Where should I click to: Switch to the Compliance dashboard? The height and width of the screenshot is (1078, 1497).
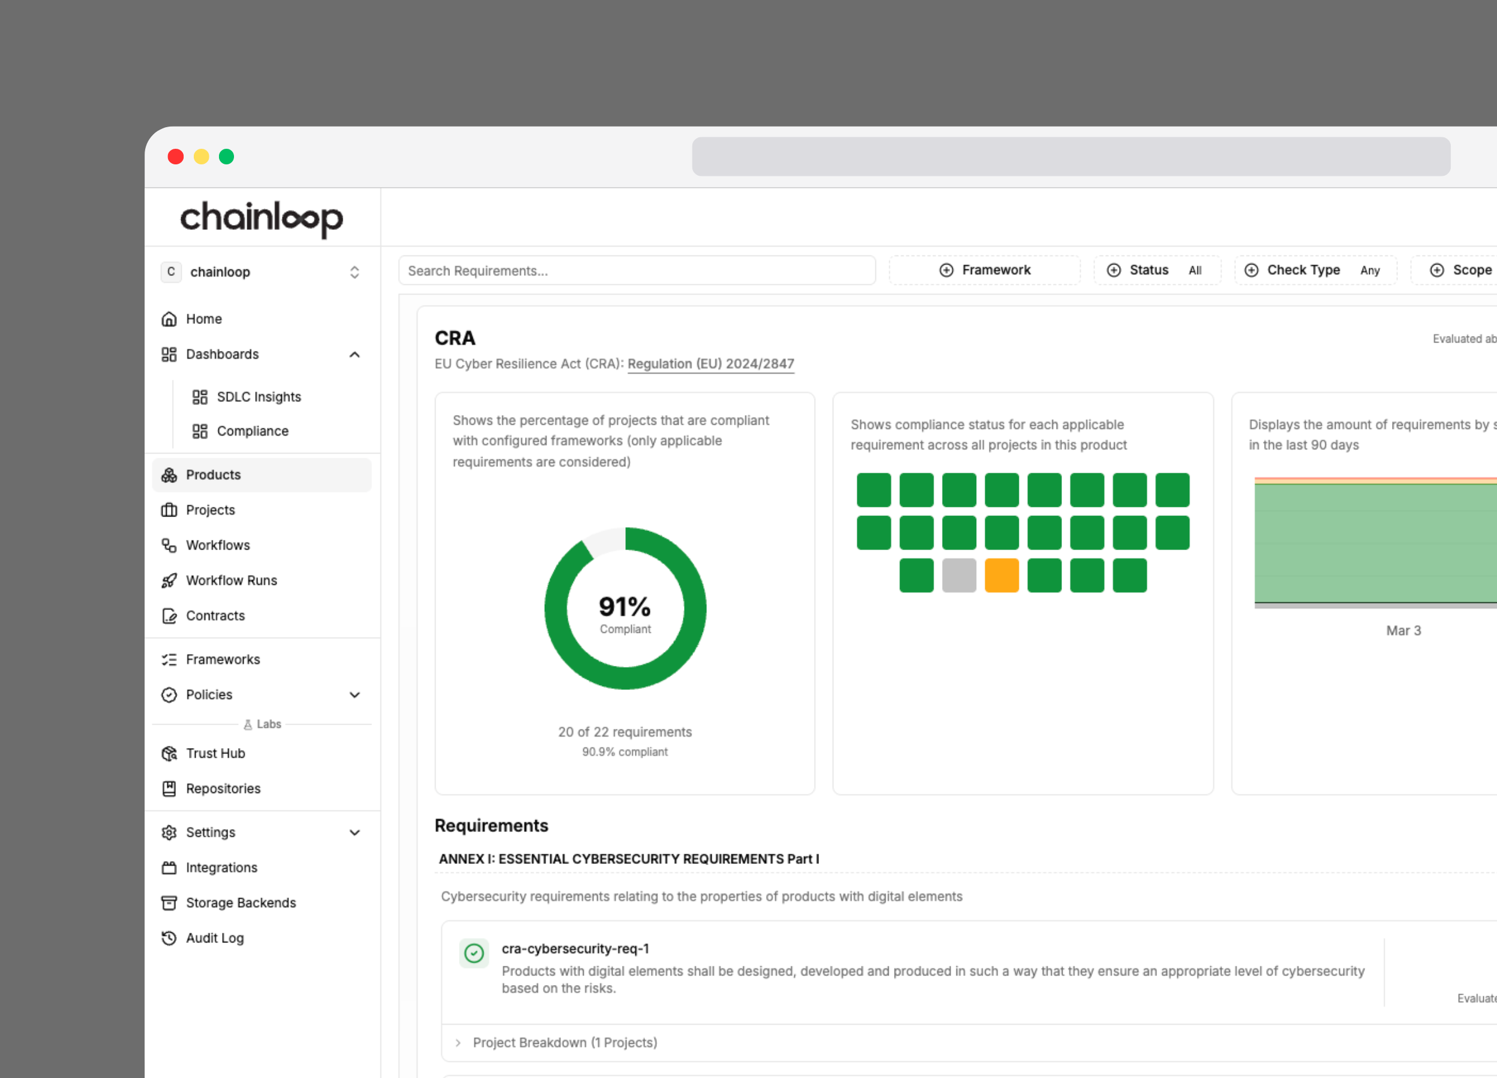pos(252,431)
